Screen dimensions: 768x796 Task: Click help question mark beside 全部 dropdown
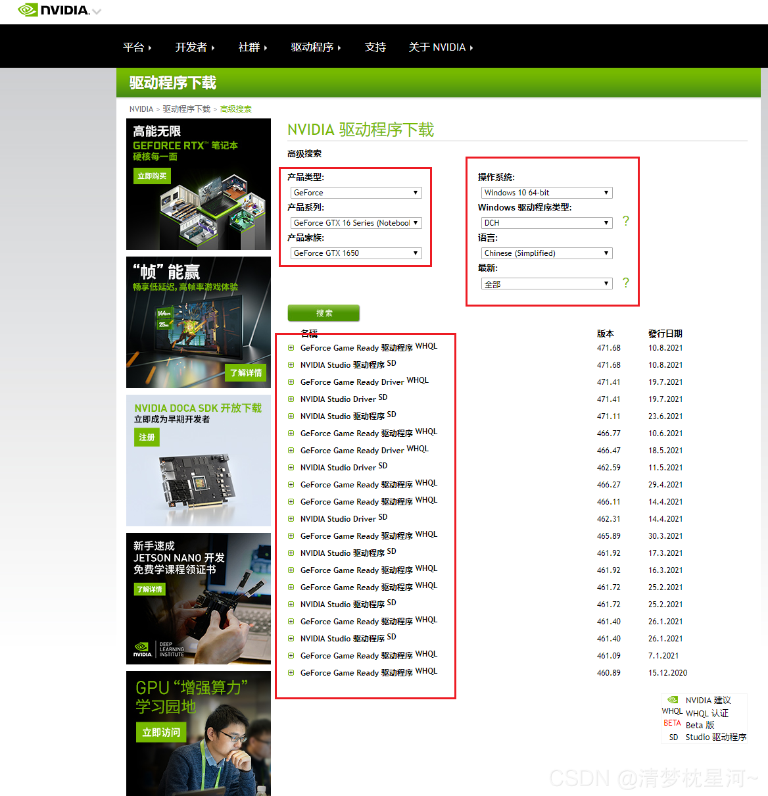pyautogui.click(x=625, y=283)
